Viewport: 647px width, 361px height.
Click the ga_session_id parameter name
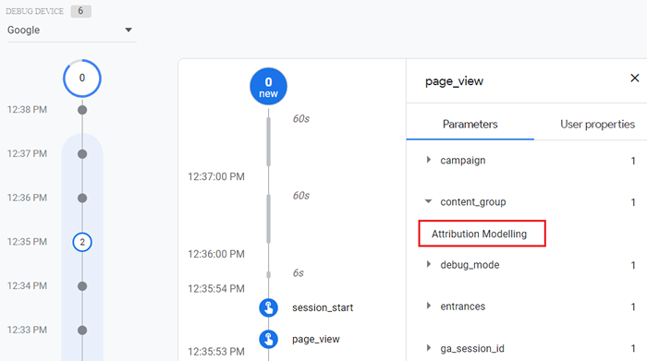click(x=472, y=349)
